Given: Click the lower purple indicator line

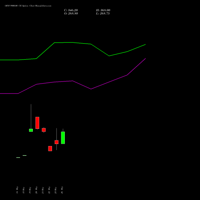Looking at the screenshot, I should tap(73, 81).
